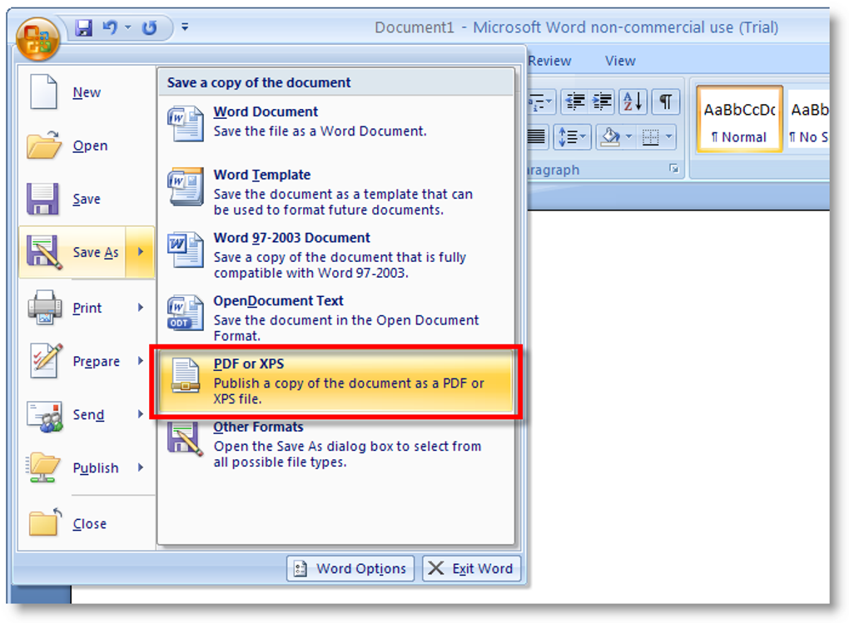Click the Word Template icon
Image resolution: width=849 pixels, height=623 pixels.
pos(185,187)
